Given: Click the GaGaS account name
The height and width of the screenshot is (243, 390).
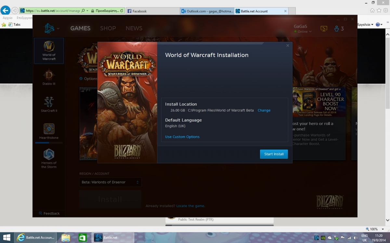Looking at the screenshot, I should pos(300,26).
